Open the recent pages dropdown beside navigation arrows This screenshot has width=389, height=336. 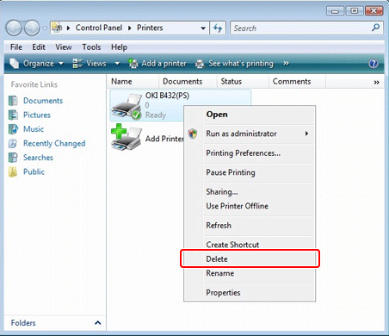tap(45, 28)
